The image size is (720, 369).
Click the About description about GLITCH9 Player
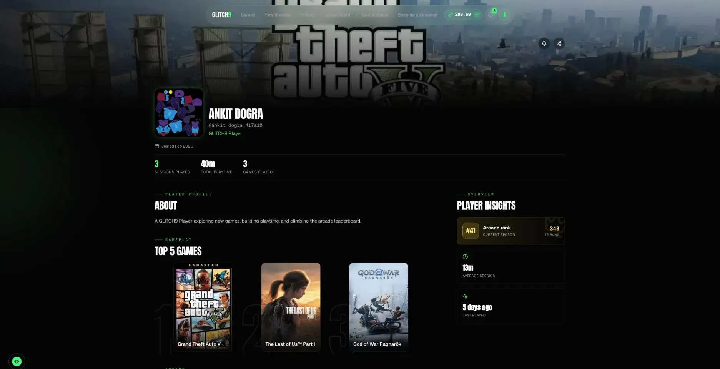pyautogui.click(x=258, y=221)
